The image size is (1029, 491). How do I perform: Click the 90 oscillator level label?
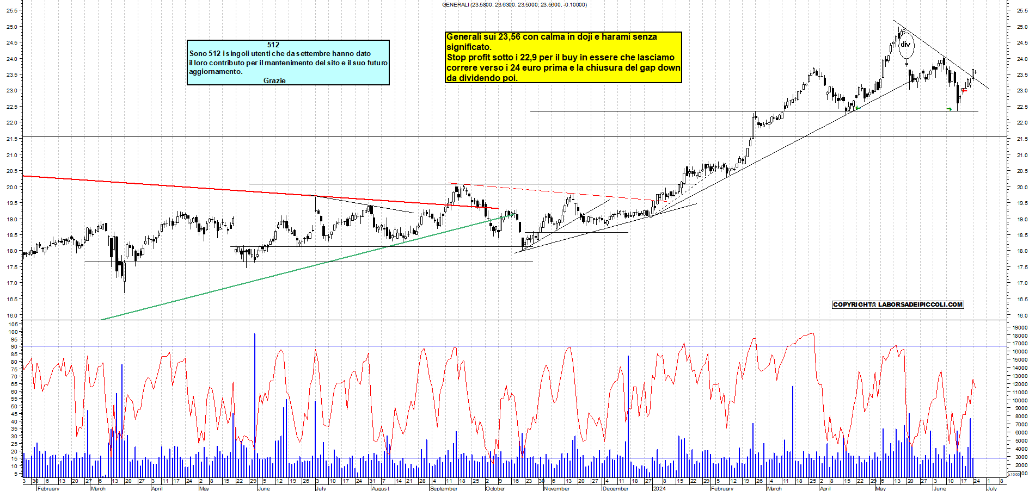14,346
